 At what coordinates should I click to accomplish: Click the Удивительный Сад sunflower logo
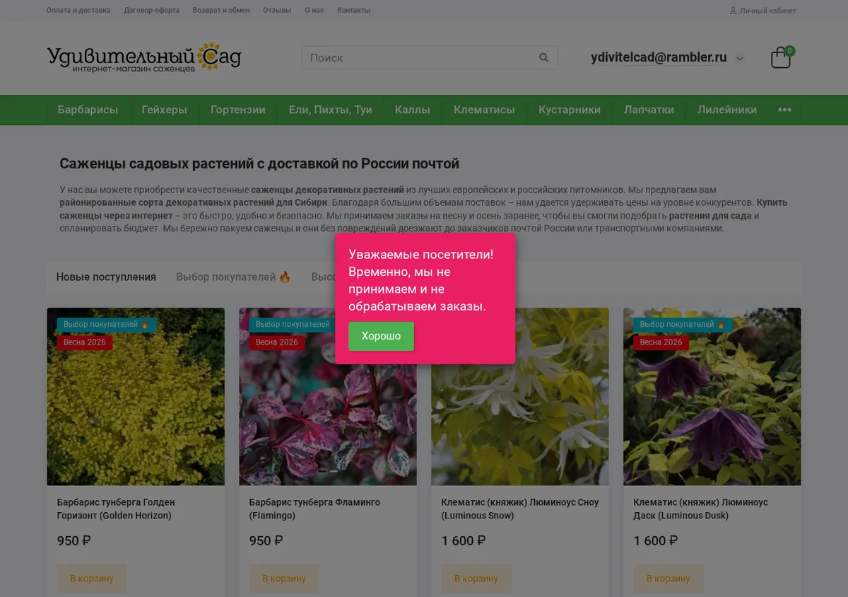coord(144,57)
